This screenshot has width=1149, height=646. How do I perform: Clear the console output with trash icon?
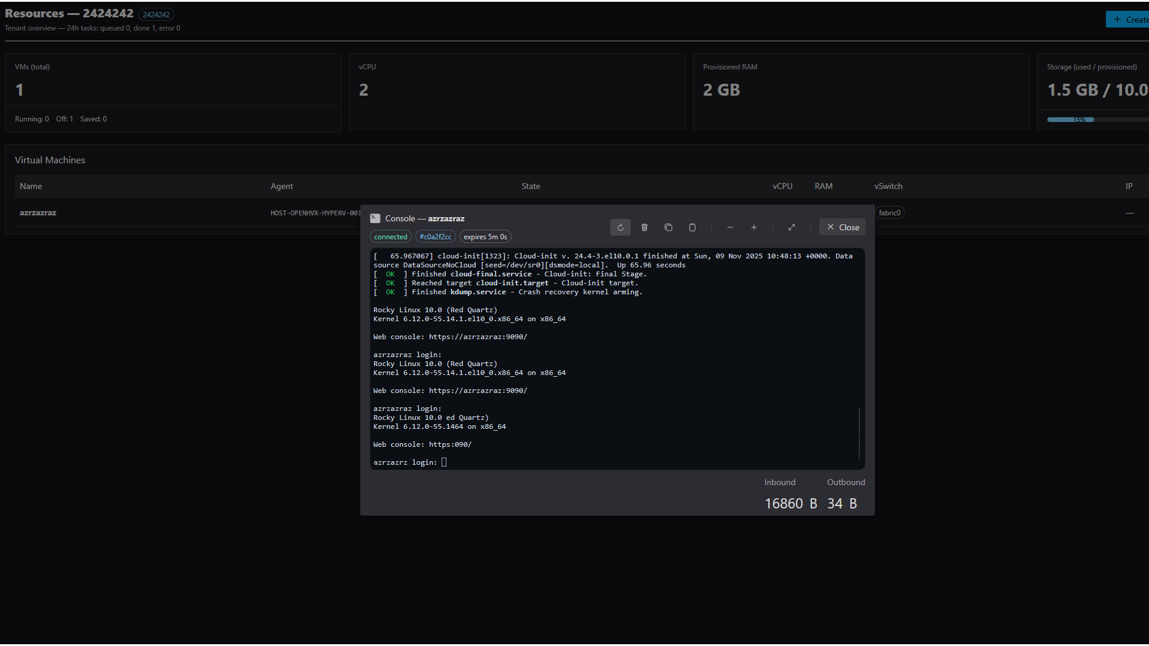644,227
